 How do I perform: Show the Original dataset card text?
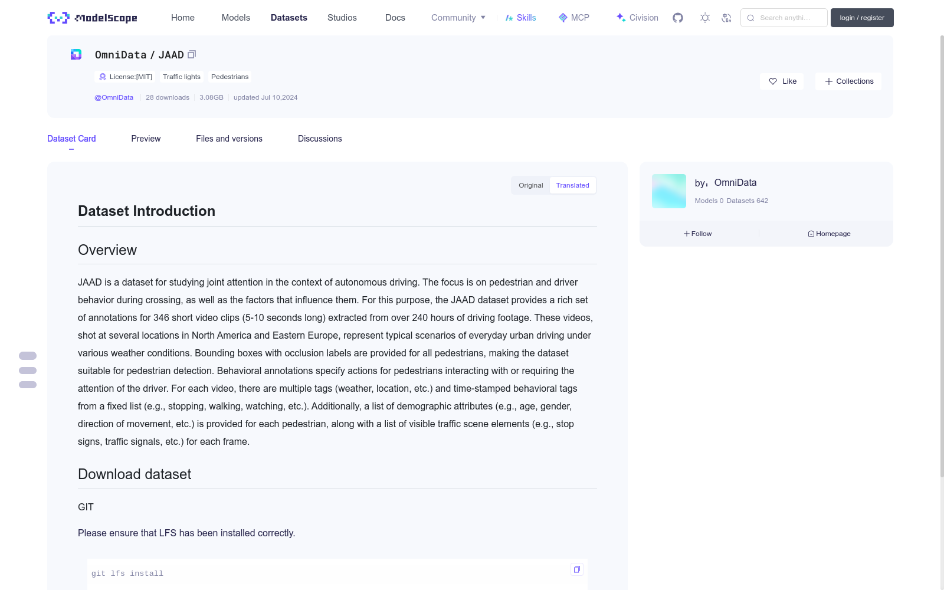(x=531, y=185)
